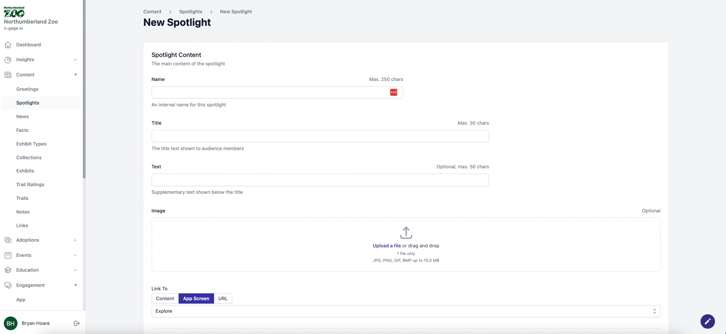Click the upload arrow icon in Image area
Viewport: 726px width, 334px height.
406,233
